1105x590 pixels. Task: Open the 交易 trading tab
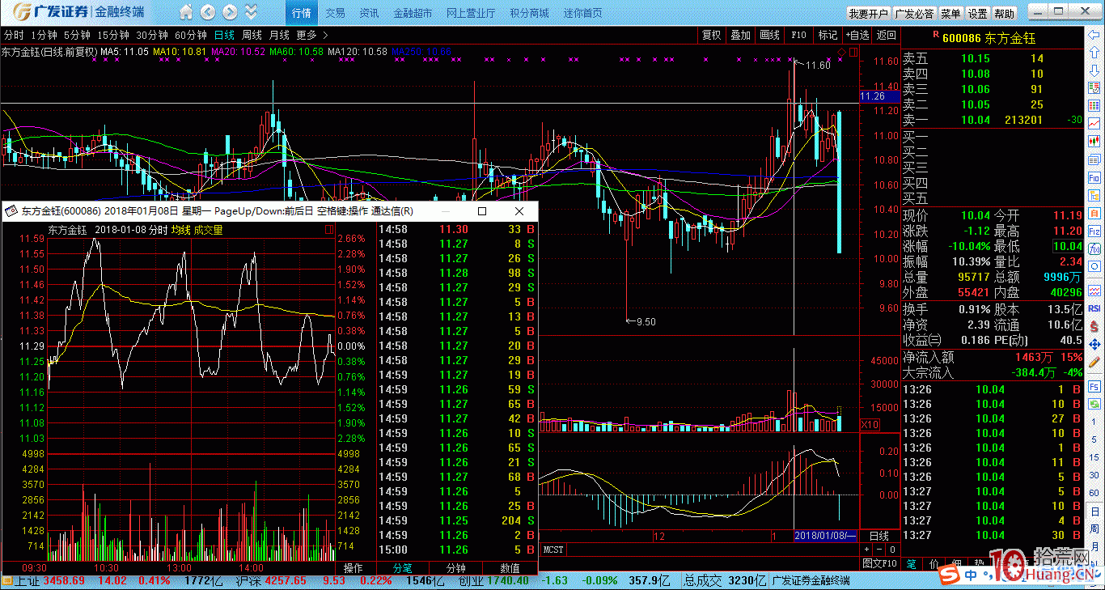pos(335,13)
